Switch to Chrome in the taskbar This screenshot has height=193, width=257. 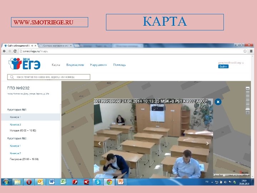[x=109, y=182]
